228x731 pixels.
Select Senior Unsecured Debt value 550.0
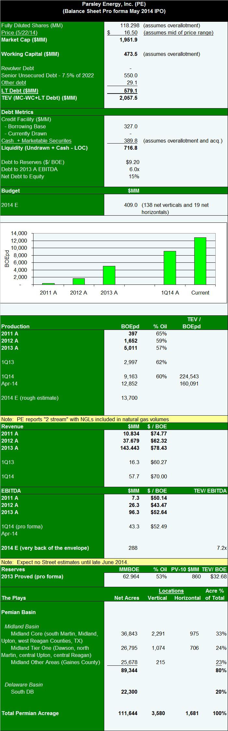coord(131,76)
